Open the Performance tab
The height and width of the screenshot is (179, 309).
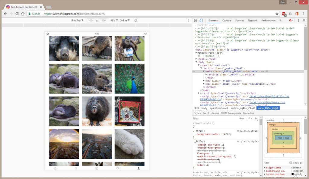268,20
